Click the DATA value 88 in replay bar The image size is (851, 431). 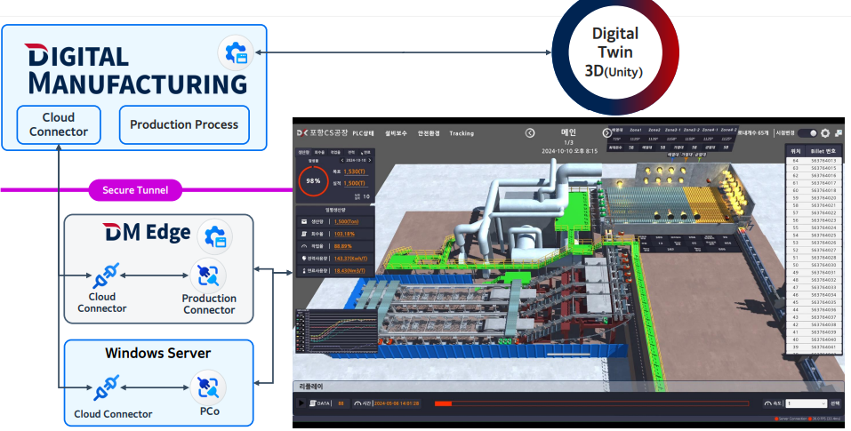341,403
